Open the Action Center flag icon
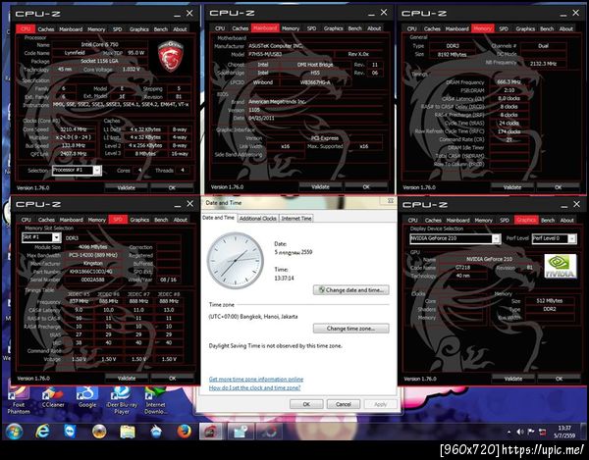589x460 pixels. click(x=531, y=432)
